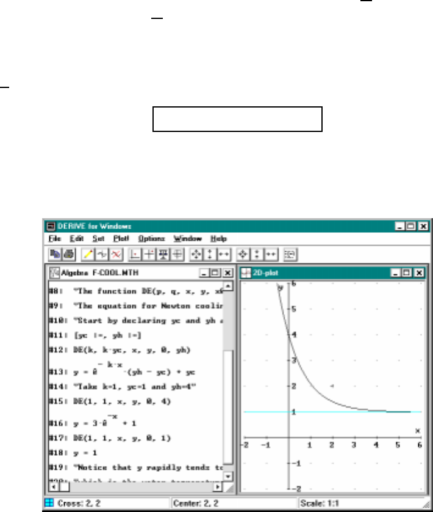Screen dimensions: 433x512
Task: Select expression #14 "Take k=1, yc=1 and yh=4"
Action: point(123,387)
